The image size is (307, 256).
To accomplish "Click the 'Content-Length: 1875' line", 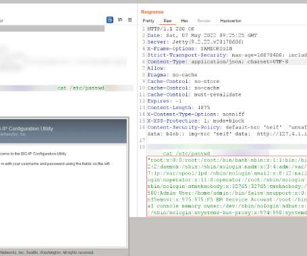I will click(179, 108).
